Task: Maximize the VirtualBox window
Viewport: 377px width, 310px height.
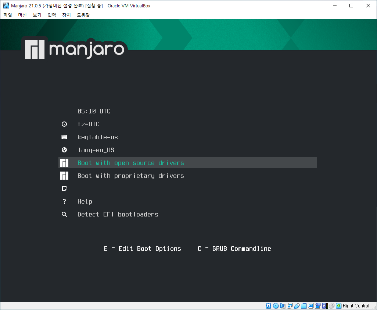Action: [351, 6]
